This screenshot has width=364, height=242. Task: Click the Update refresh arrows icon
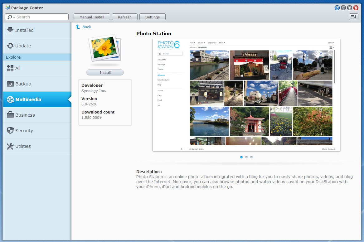tap(10, 46)
